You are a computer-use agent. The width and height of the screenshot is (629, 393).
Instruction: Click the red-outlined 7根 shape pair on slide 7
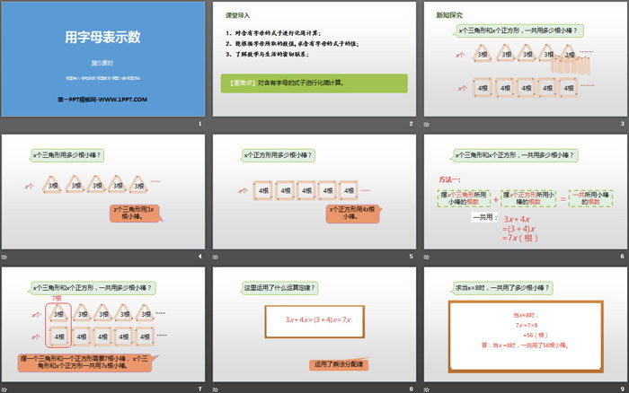[58, 325]
